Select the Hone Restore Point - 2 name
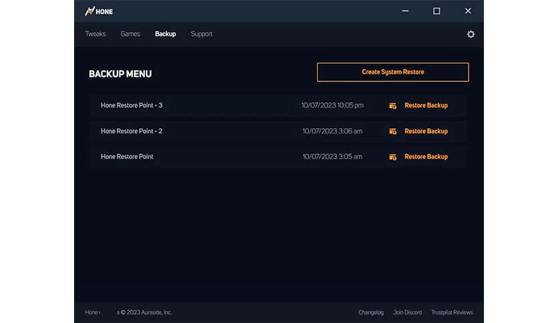 tap(131, 131)
